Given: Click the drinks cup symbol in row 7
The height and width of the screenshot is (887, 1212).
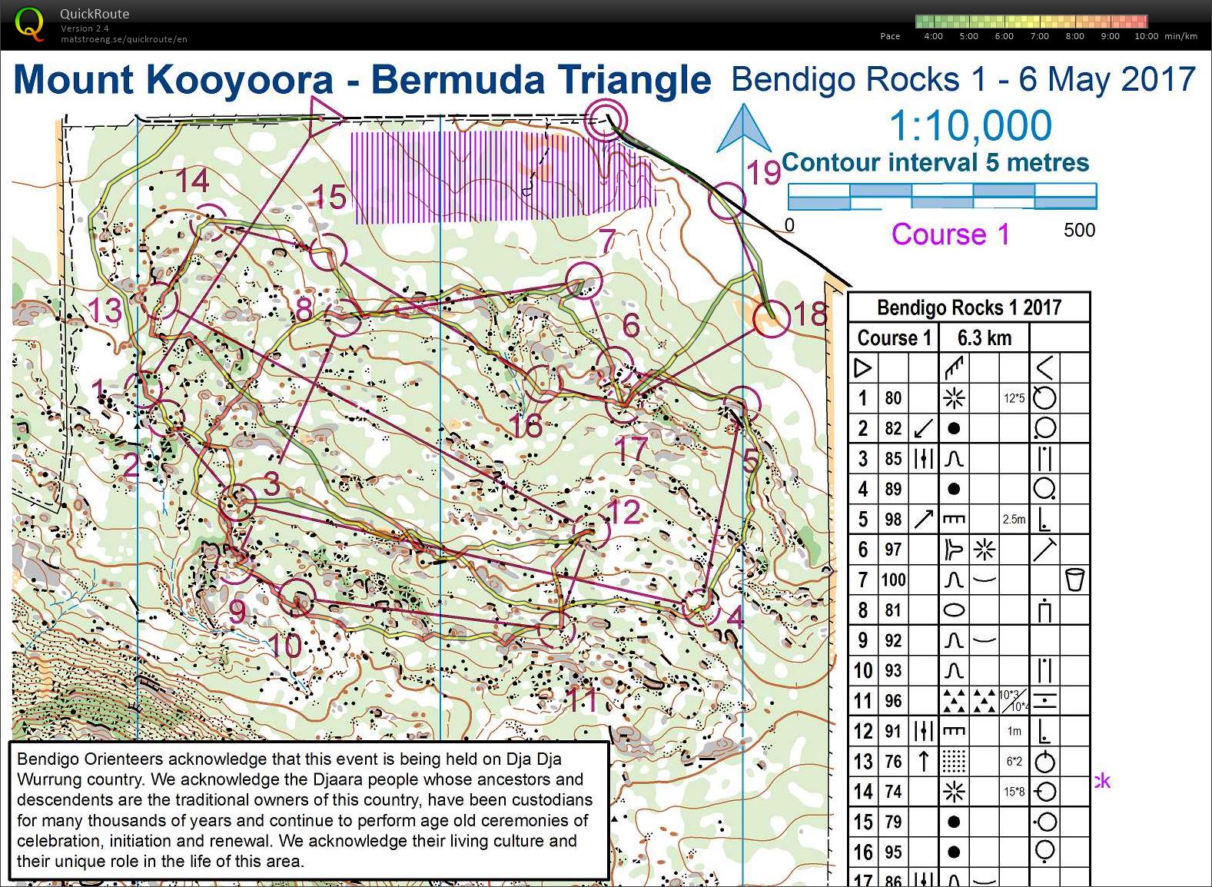Looking at the screenshot, I should [x=1074, y=580].
